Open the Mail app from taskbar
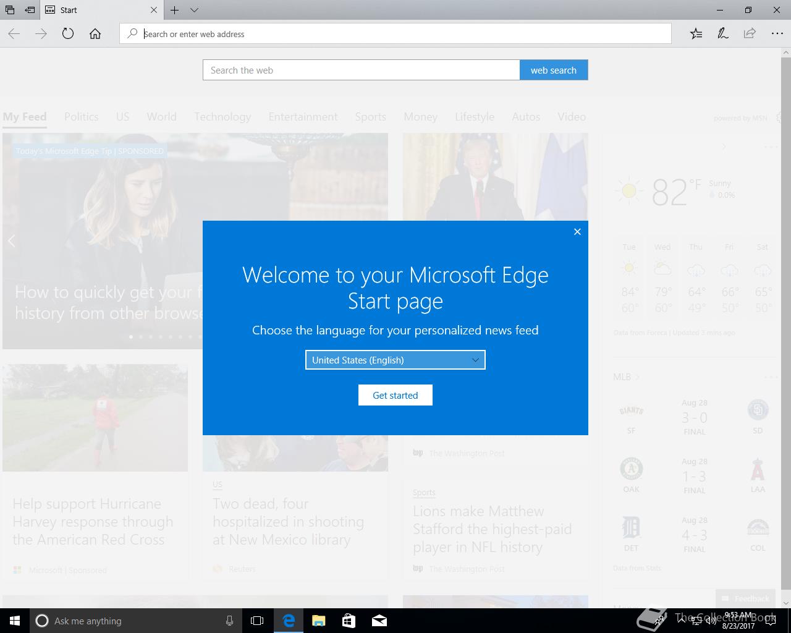The image size is (791, 633). (379, 621)
